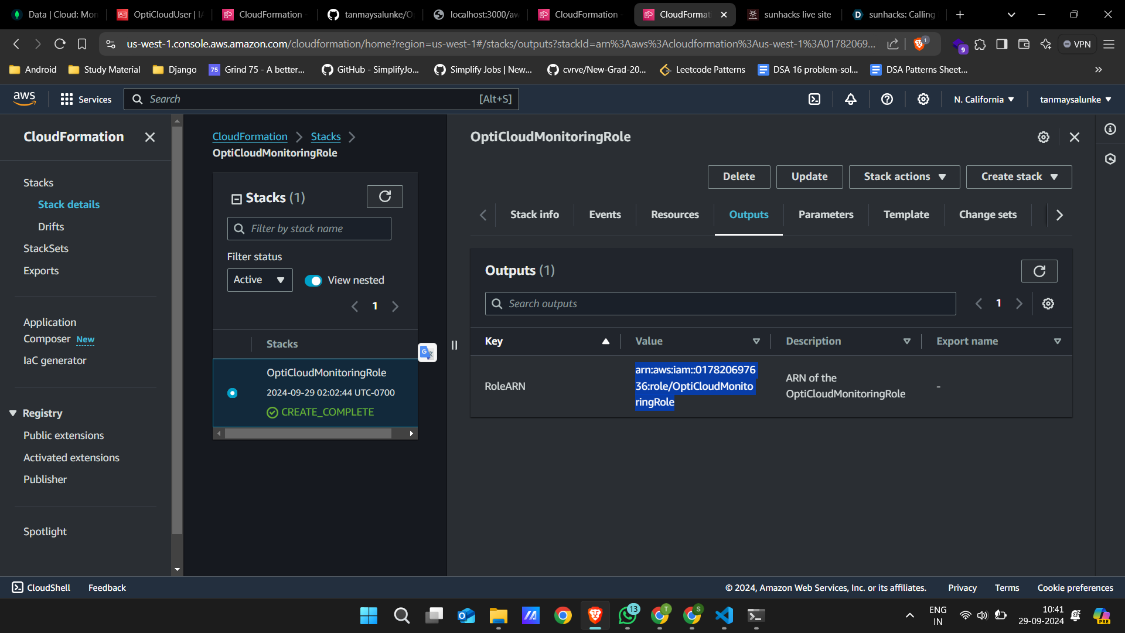Collapse the Stacks panel header toggle

[x=236, y=199]
